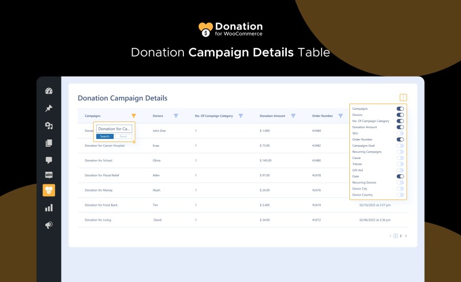Click the Order Number column header
Viewport: 461px width, 282px height.
click(323, 116)
